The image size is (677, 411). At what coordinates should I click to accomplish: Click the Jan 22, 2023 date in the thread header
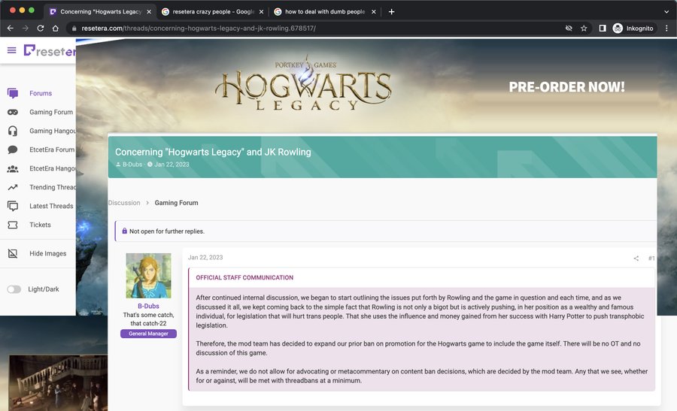(172, 165)
